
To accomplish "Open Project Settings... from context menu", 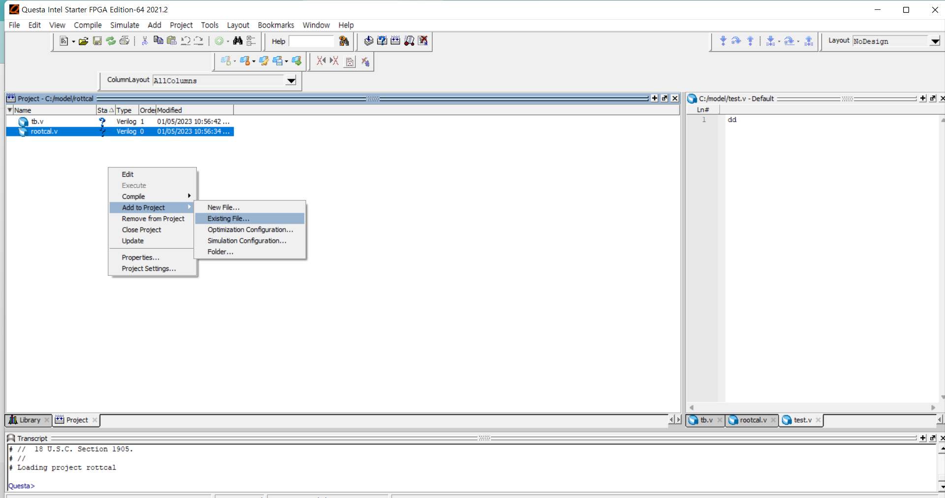I will 152,268.
